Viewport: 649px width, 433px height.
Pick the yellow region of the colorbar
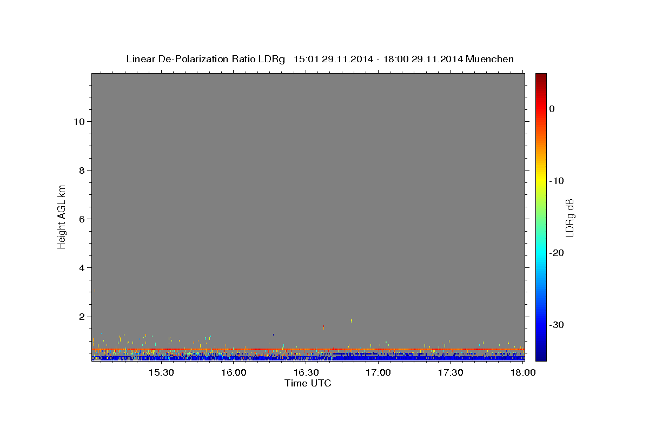point(541,179)
